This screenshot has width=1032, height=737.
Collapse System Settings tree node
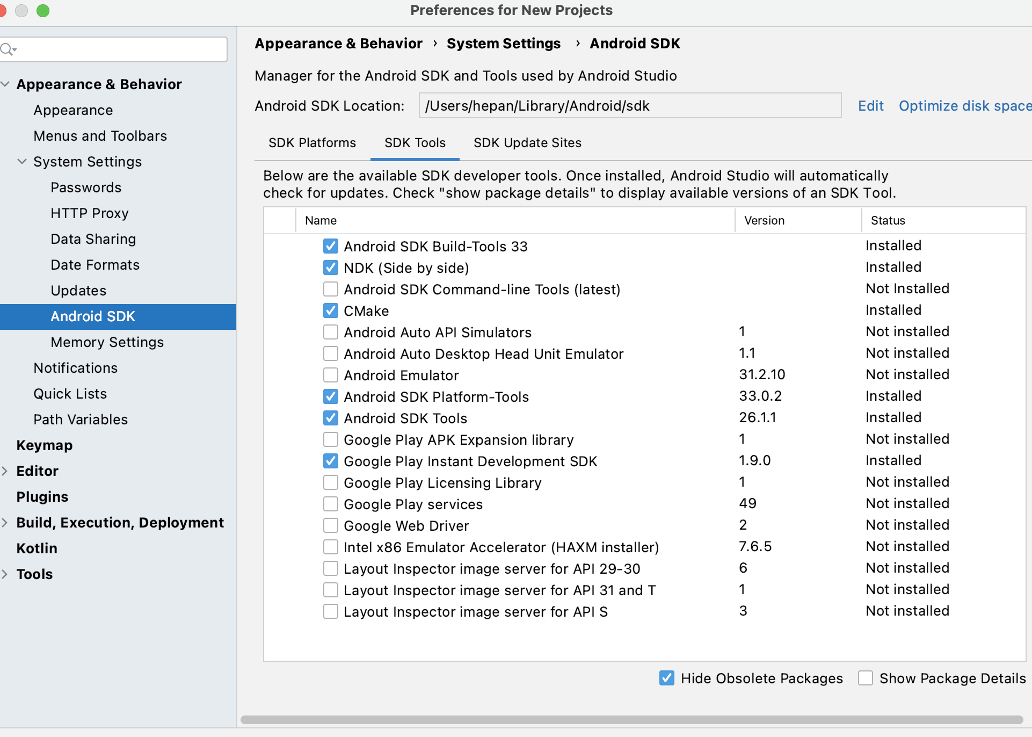tap(22, 162)
